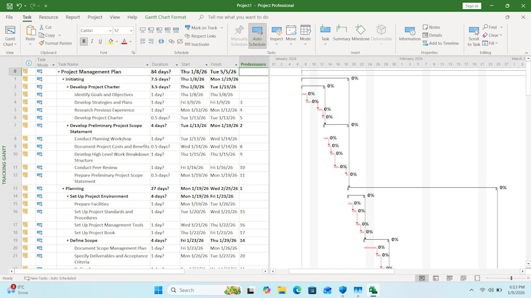Toggle Respect Links
The width and height of the screenshot is (531, 298).
[x=200, y=36]
